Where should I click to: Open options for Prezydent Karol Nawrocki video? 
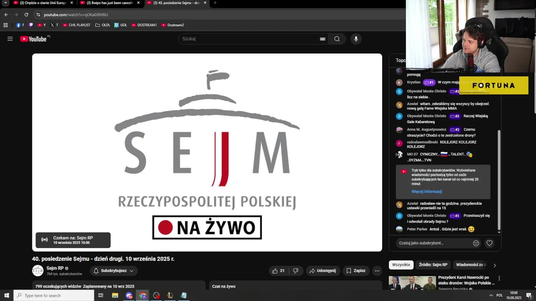pos(499,278)
